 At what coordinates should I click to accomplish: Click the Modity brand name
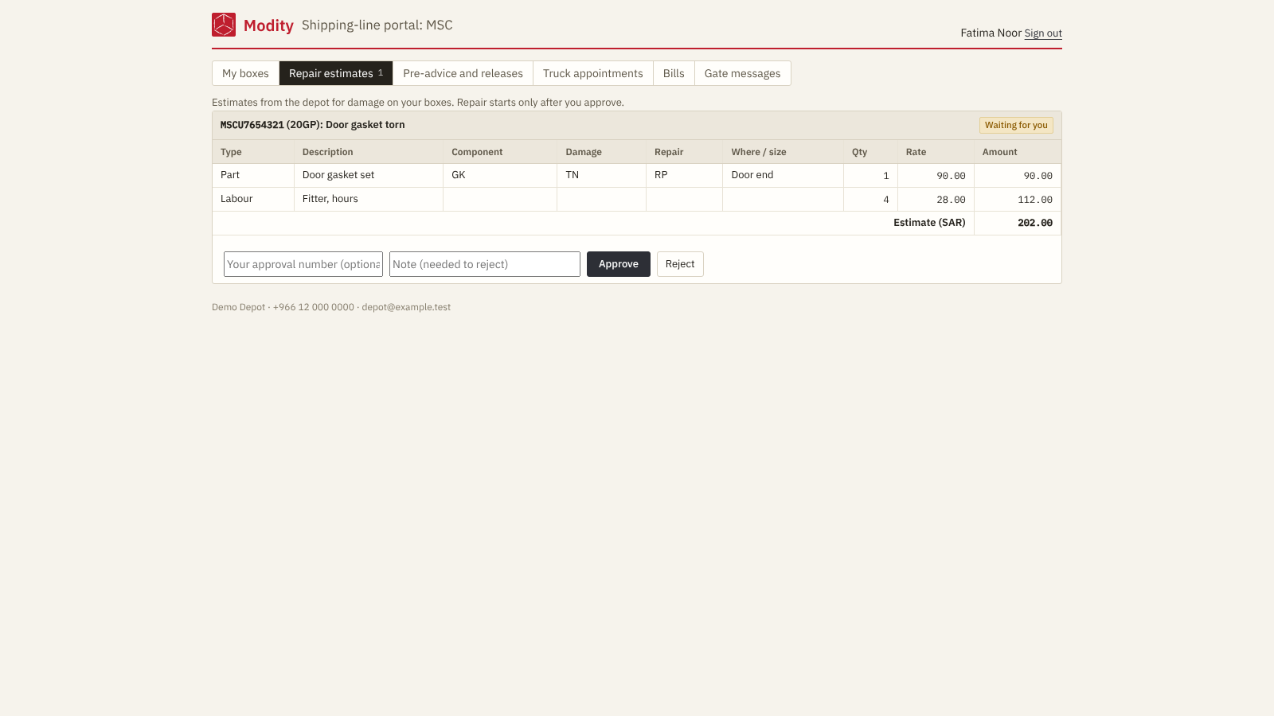(x=268, y=25)
